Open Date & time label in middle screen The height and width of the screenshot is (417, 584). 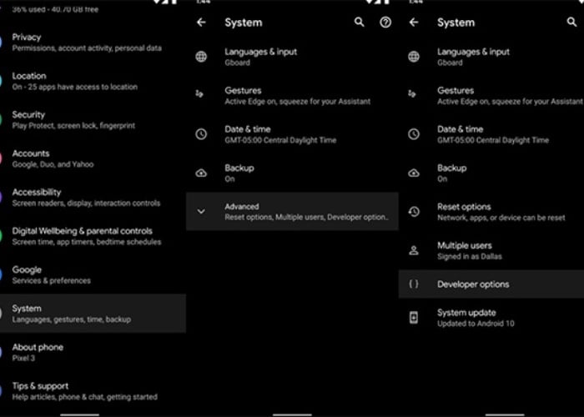click(248, 129)
